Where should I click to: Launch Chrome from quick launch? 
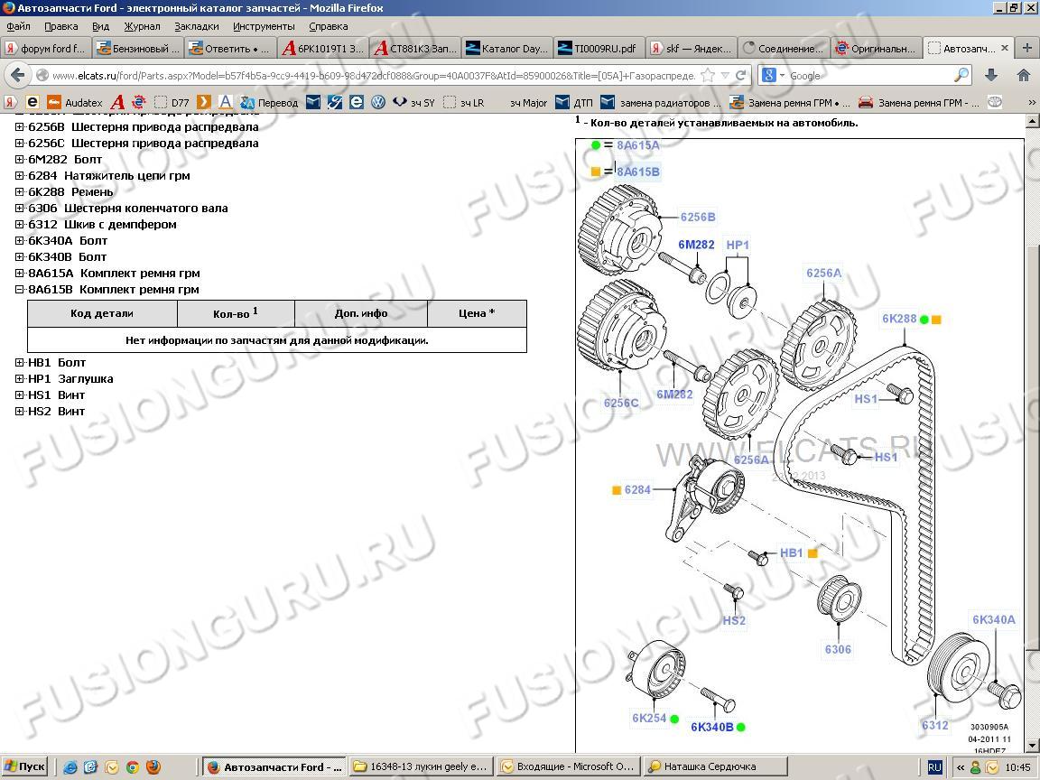click(x=132, y=767)
